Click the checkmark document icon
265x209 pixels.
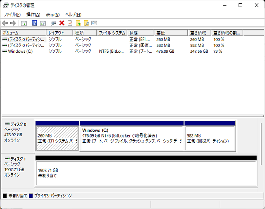(x=70, y=23)
